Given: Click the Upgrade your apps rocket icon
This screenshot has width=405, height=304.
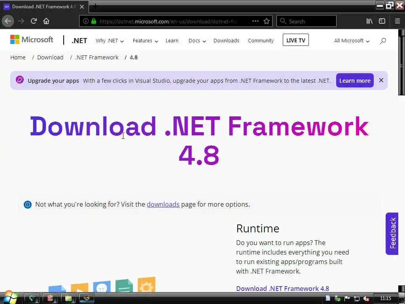Looking at the screenshot, I should (20, 80).
